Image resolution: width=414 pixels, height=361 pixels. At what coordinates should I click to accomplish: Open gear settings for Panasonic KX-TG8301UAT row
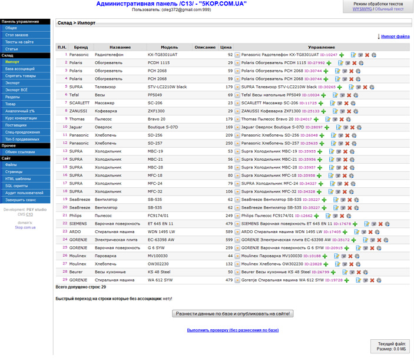pyautogui.click(x=373, y=55)
